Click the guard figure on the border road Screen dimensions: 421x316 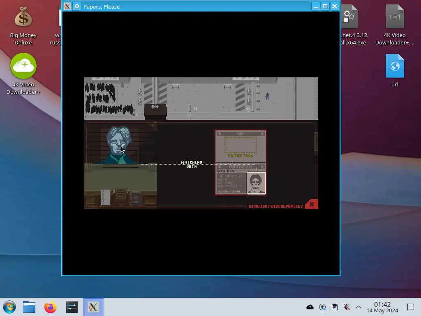pos(267,96)
